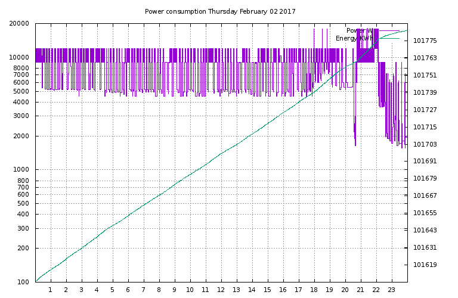Click the right axis label '101751'

pos(425,75)
